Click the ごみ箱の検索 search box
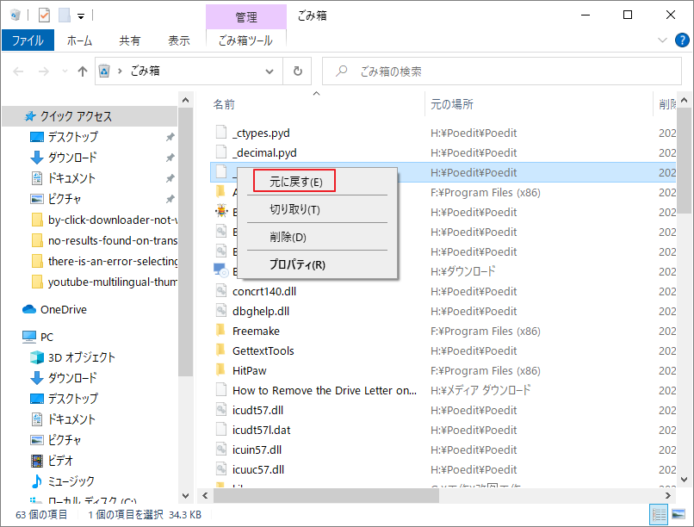This screenshot has width=694, height=527. [x=501, y=71]
